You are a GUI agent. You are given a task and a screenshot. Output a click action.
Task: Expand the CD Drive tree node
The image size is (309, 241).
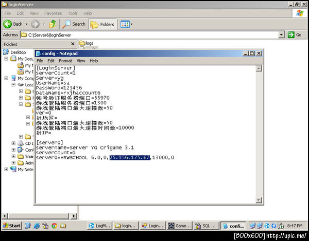(x=13, y=143)
